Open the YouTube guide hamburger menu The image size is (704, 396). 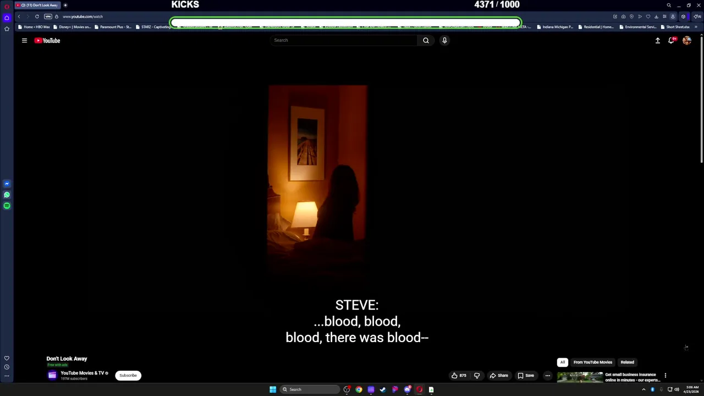24,40
